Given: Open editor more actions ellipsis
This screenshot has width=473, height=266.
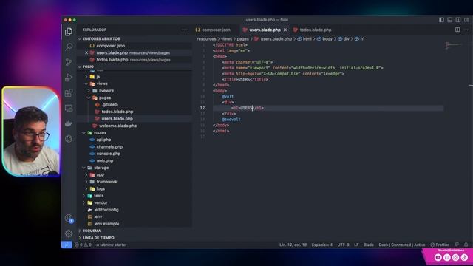Looking at the screenshot, I should click(x=466, y=30).
